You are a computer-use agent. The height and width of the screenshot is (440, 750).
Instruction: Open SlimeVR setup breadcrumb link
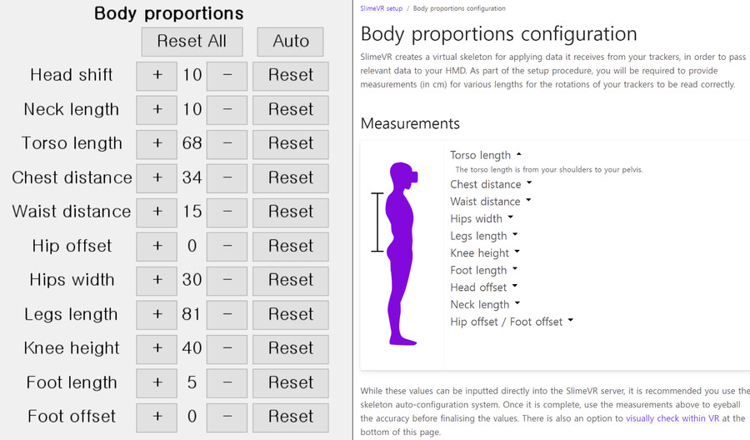click(x=381, y=8)
